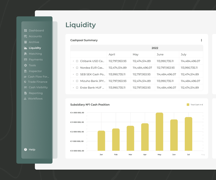Check the Erste Bank HUF checkbox

(77, 88)
